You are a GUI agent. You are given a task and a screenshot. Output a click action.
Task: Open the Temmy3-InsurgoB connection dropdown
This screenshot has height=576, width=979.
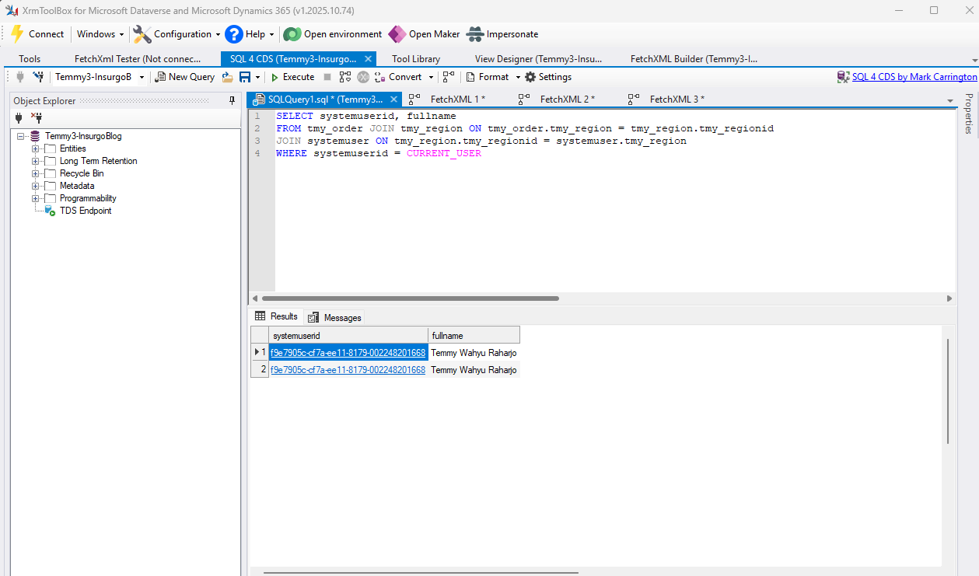pyautogui.click(x=142, y=78)
